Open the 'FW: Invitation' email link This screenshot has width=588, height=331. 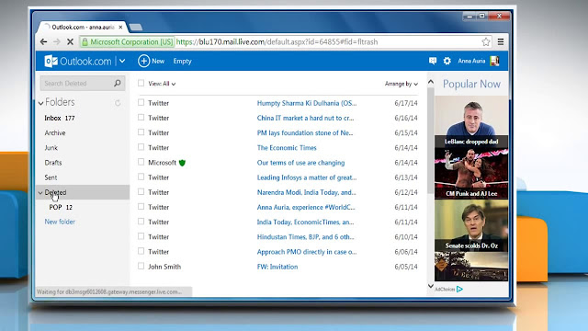[x=277, y=267]
